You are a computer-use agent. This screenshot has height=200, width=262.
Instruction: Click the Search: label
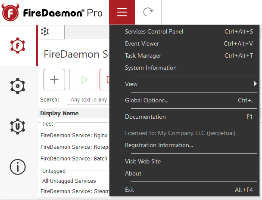(x=50, y=100)
